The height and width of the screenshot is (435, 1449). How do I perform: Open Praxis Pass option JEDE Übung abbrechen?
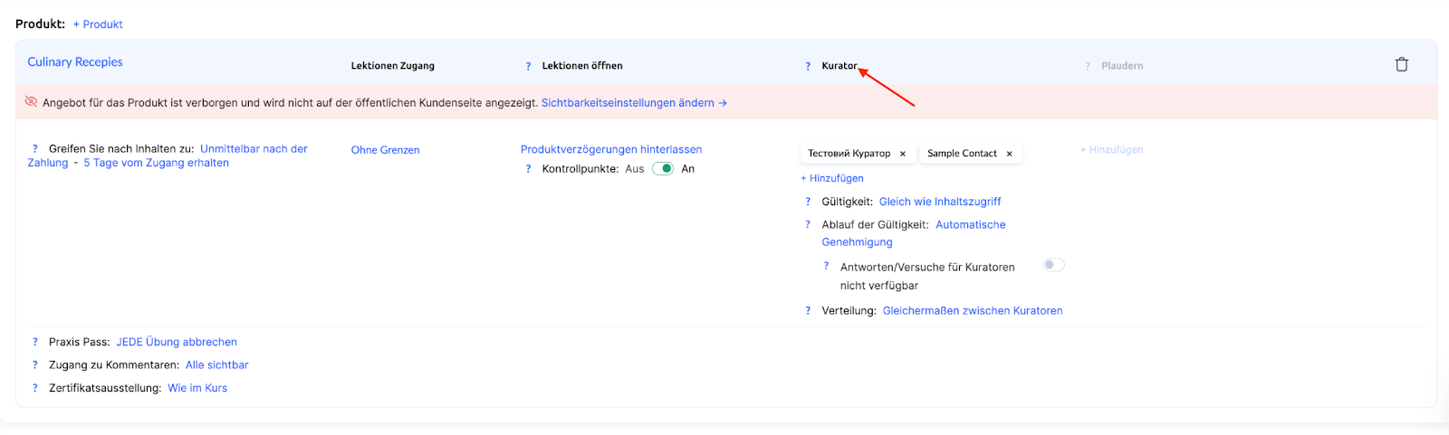177,342
